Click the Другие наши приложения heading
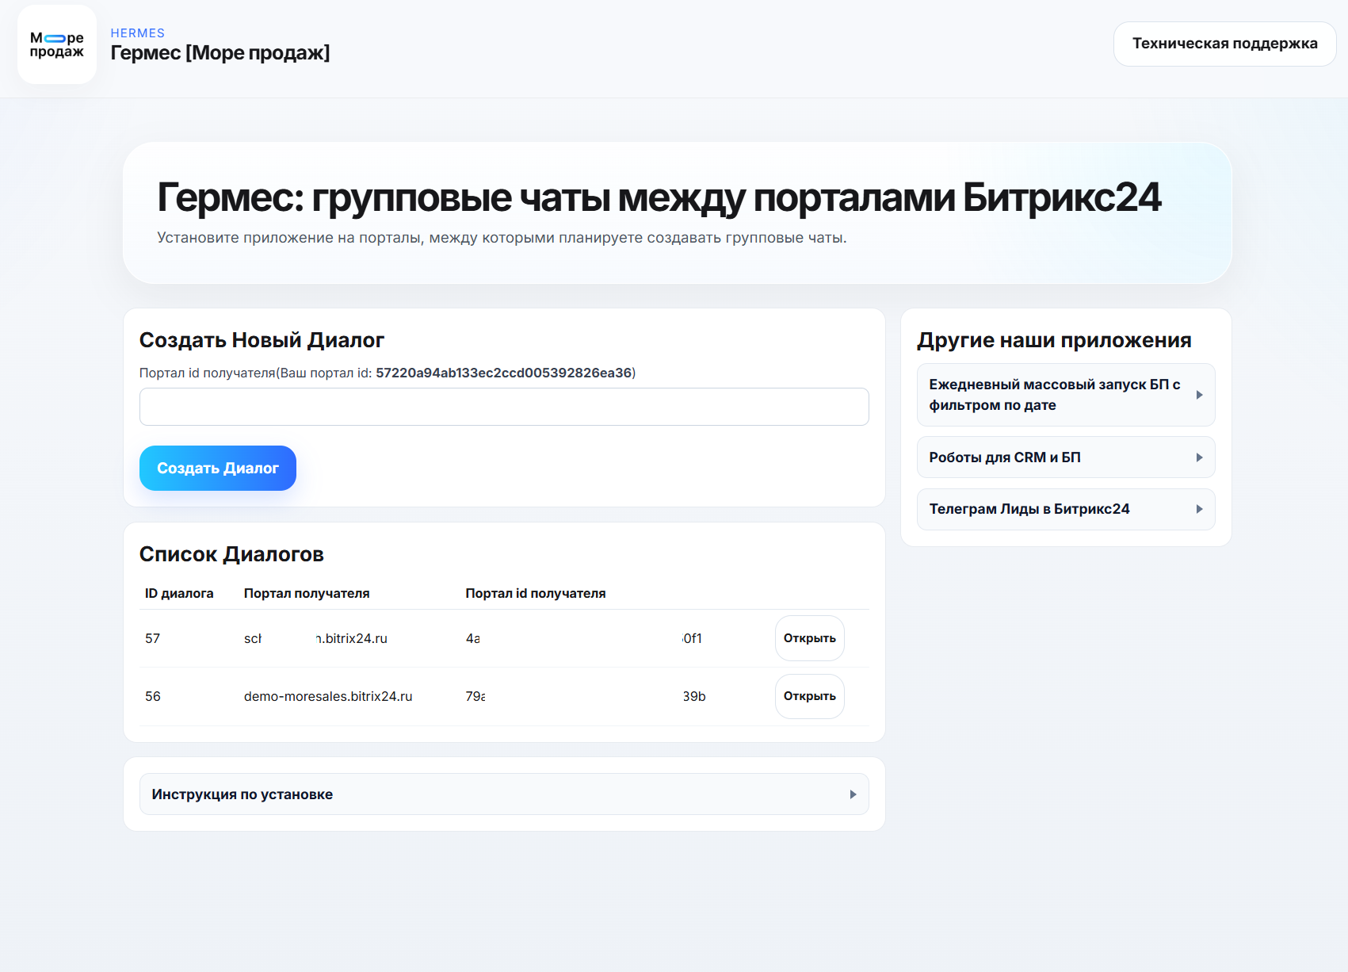Screen dimensions: 1348x972 point(1054,340)
